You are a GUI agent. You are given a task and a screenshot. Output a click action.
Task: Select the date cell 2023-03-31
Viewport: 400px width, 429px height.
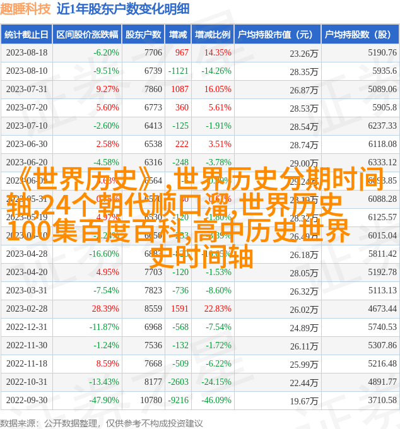pos(26,290)
